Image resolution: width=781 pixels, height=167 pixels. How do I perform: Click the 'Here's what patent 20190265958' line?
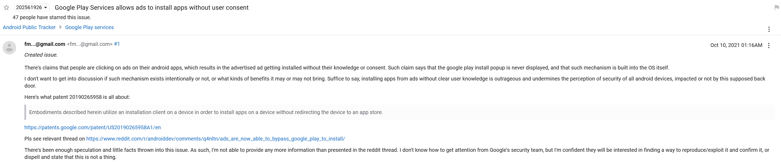[77, 97]
